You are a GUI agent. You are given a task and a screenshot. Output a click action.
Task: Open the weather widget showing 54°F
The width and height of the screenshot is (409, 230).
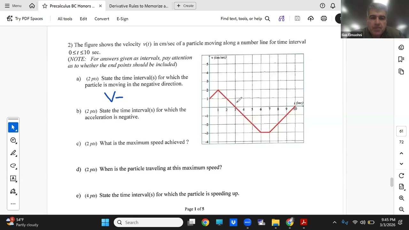tap(23, 222)
